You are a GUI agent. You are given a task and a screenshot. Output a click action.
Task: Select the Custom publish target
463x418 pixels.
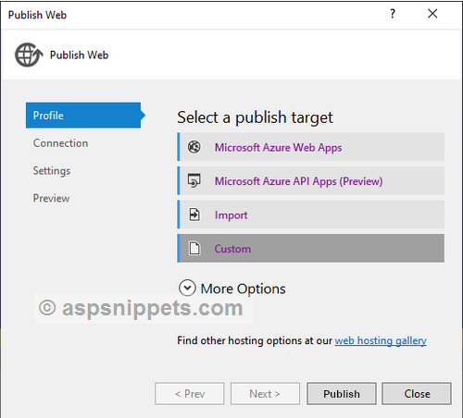click(311, 248)
